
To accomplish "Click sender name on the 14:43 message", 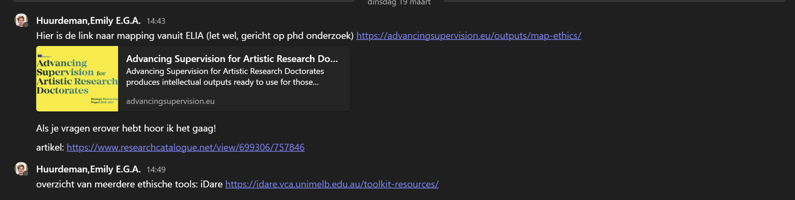I will tap(88, 21).
